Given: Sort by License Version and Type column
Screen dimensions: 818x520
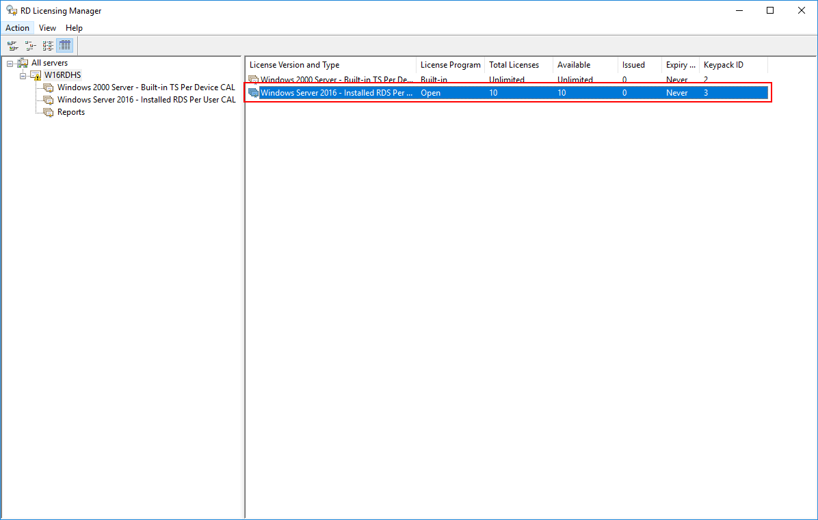Looking at the screenshot, I should tap(331, 65).
